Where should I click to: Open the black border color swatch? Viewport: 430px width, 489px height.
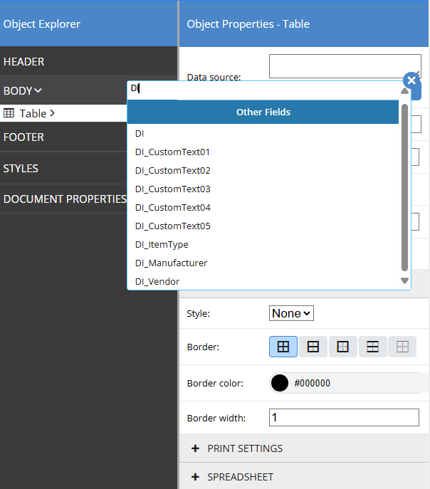(280, 383)
